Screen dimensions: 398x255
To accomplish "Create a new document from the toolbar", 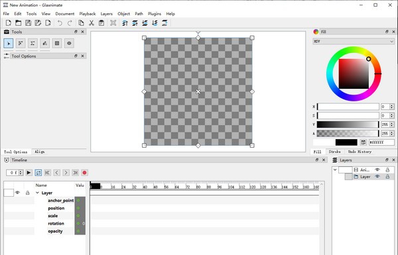I will 9,23.
